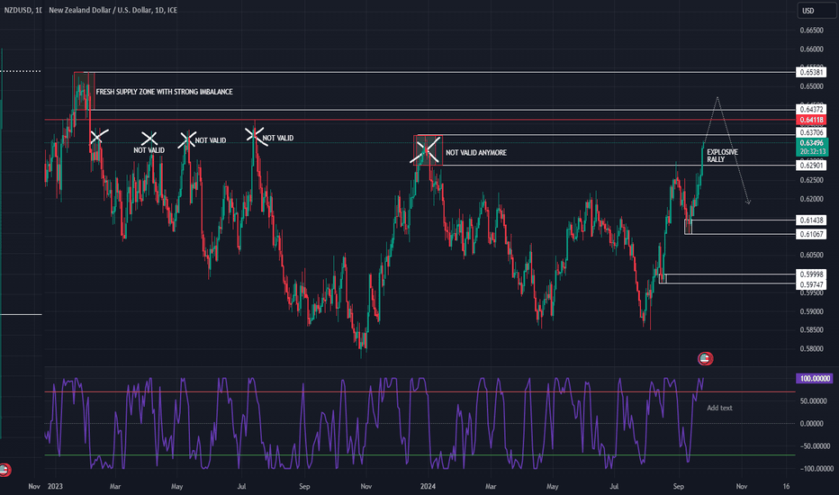Viewport: 839px width, 495px height.
Task: Click the 0.62000 price scale value
Action: tap(811, 199)
